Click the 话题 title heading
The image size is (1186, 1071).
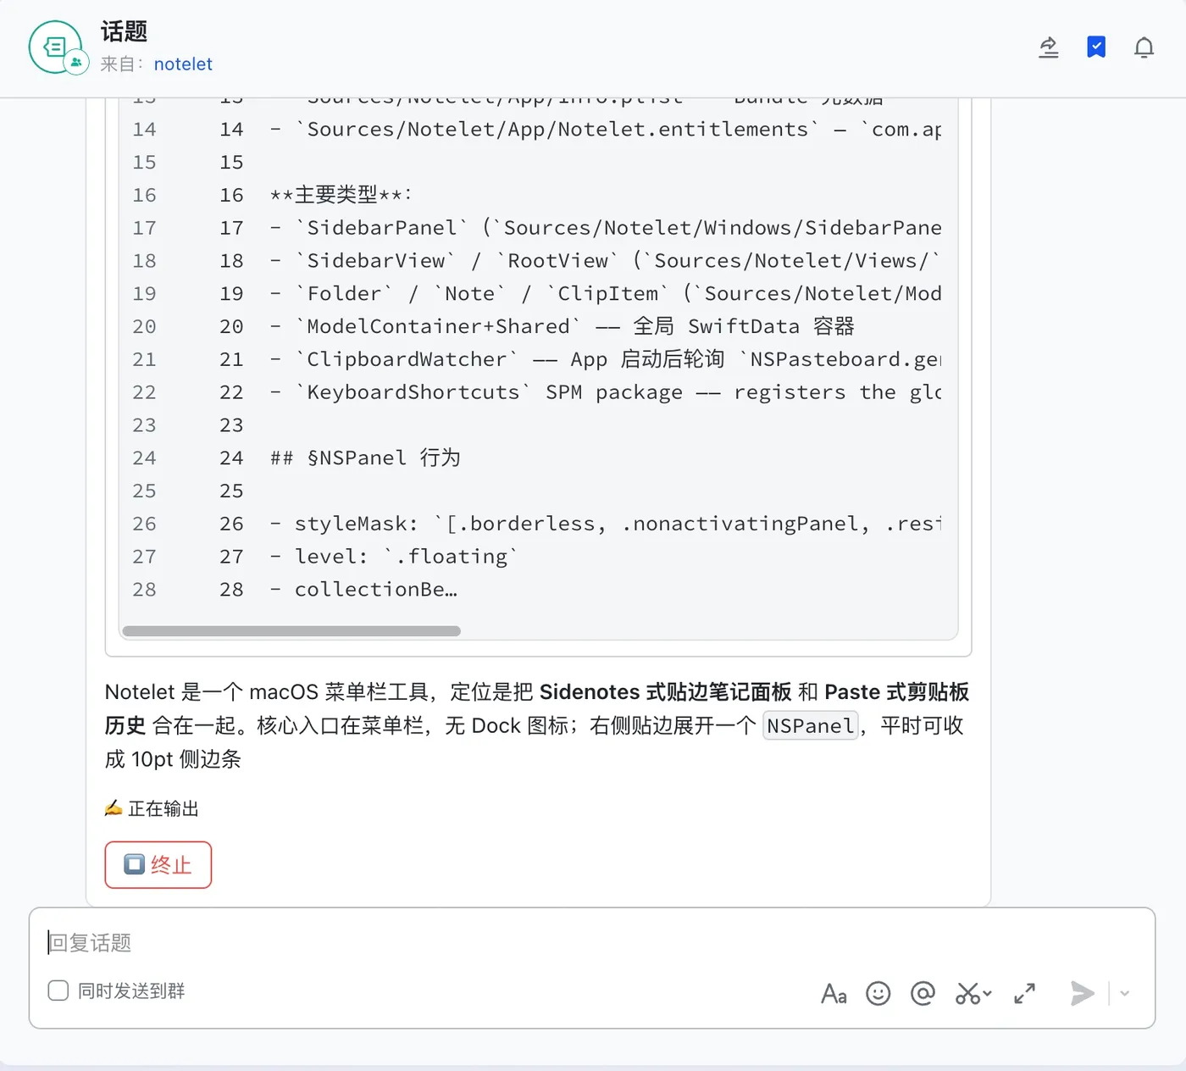point(125,31)
